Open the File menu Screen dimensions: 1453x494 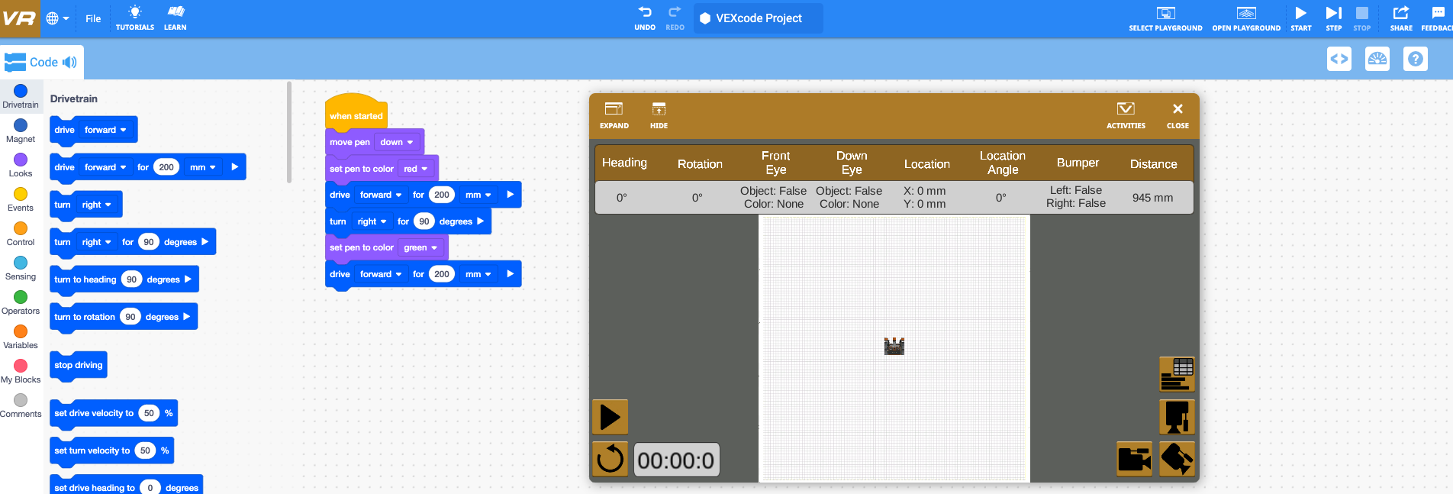pos(93,18)
